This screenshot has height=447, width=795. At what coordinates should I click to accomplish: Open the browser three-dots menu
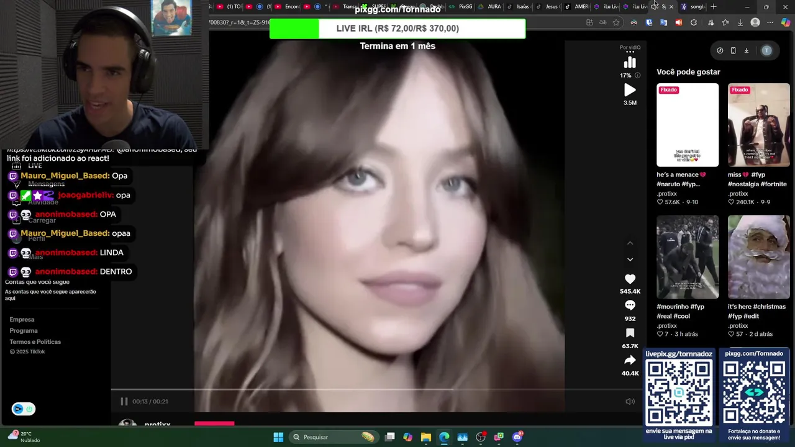[770, 23]
